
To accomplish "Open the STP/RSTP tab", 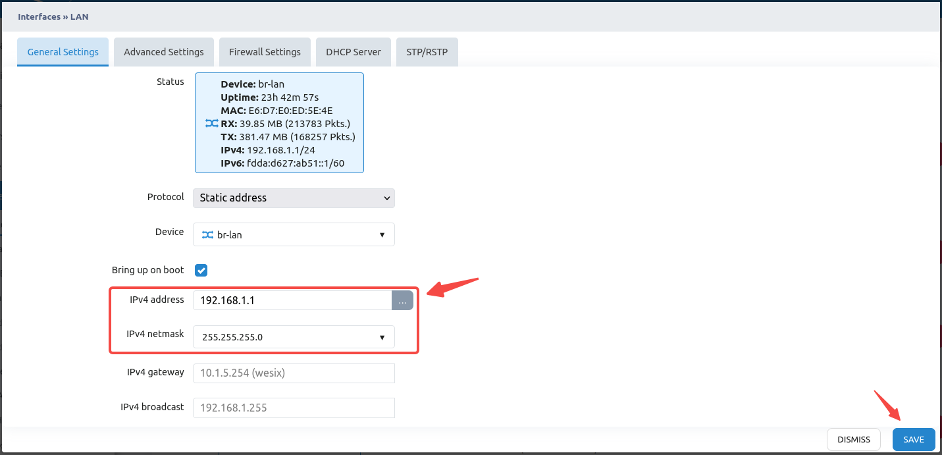I will pos(427,52).
